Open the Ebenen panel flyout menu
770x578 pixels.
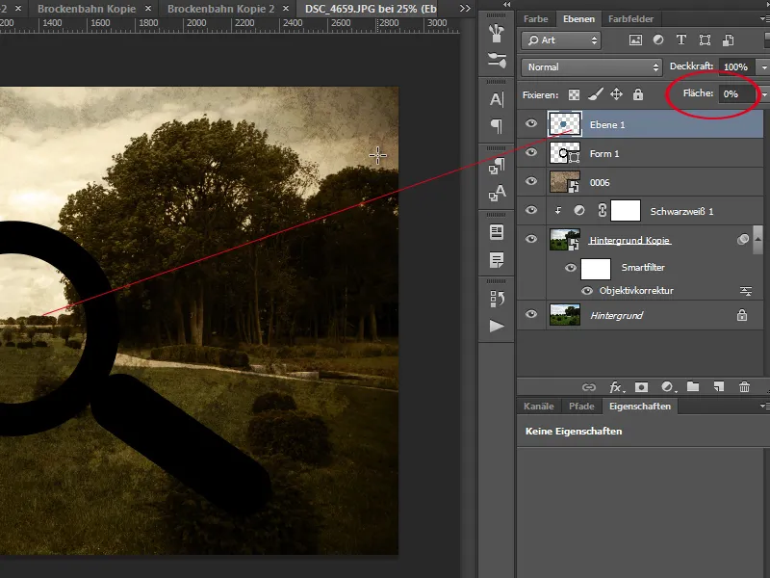(764, 19)
